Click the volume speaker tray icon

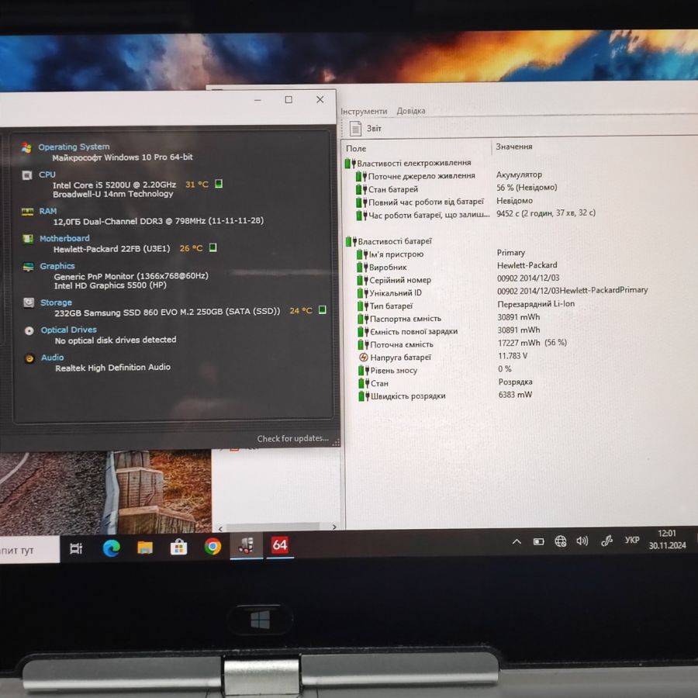click(x=582, y=541)
